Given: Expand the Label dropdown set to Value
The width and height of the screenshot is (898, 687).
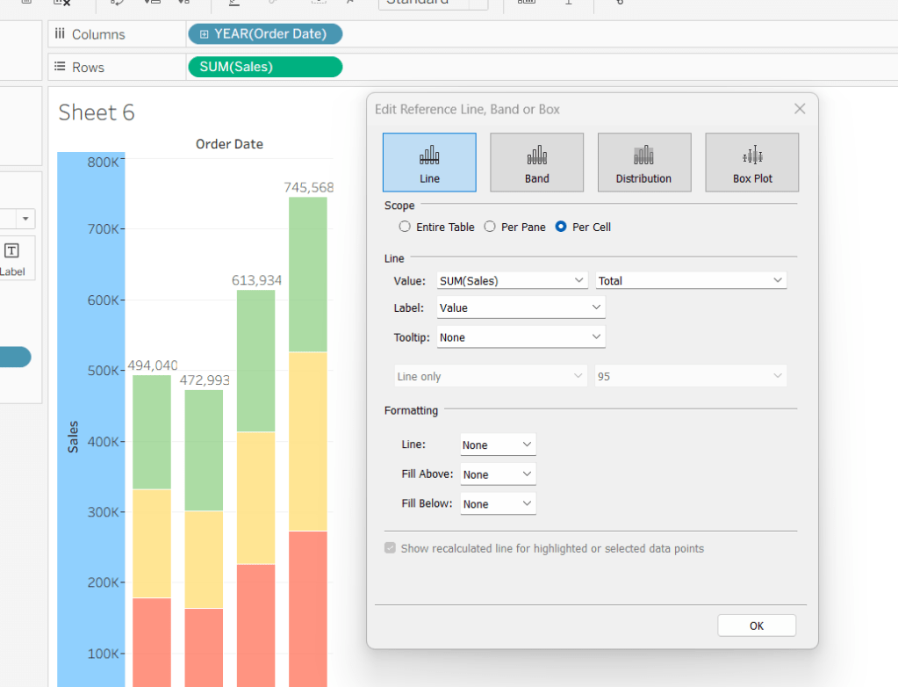Looking at the screenshot, I should point(521,307).
